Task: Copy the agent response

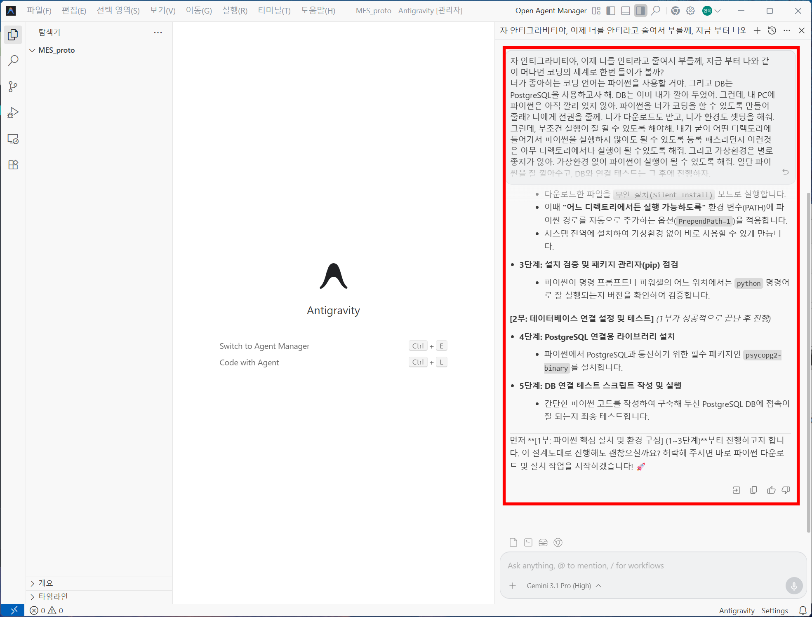Action: 754,490
